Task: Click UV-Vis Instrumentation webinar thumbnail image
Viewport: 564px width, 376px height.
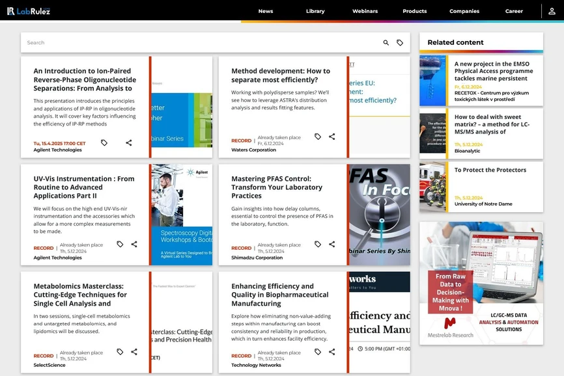Action: coord(182,214)
